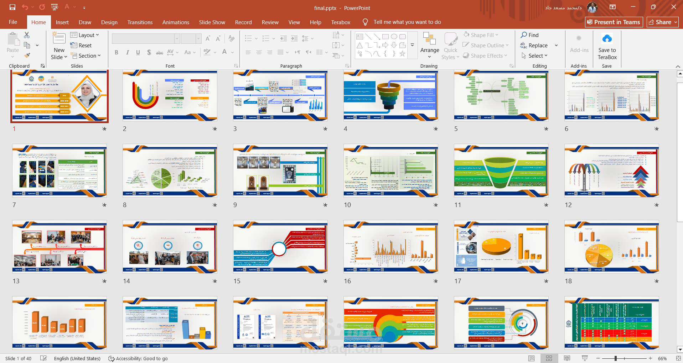Select slide 15 thumbnail
This screenshot has height=363, width=683.
pos(280,247)
